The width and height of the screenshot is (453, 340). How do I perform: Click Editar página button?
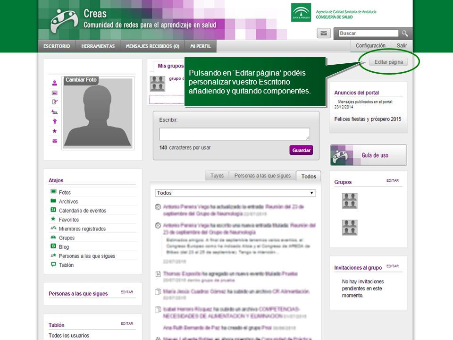click(388, 62)
